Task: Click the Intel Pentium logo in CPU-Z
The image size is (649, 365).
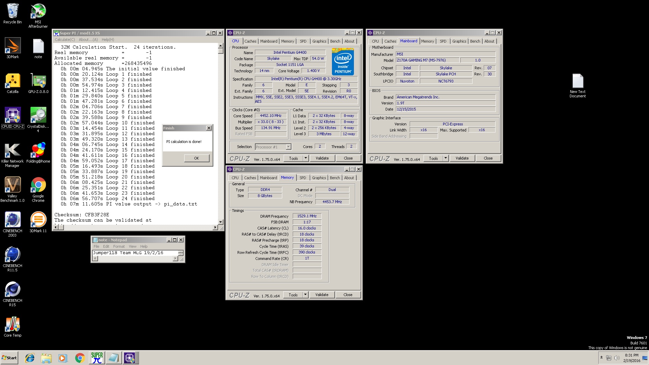Action: pyautogui.click(x=343, y=62)
